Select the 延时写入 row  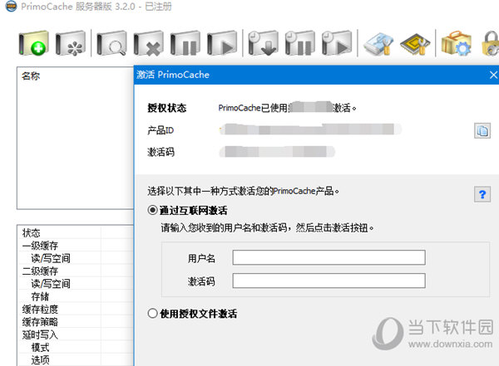point(76,334)
